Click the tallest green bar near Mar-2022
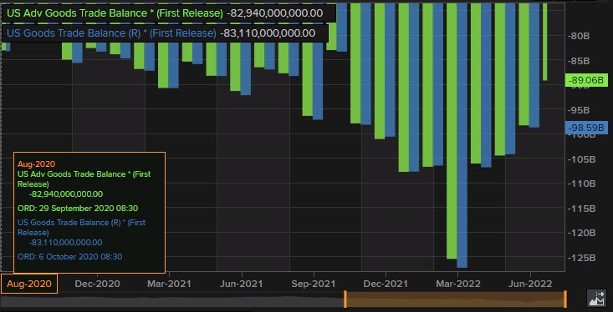This screenshot has width=613, height=312. click(452, 131)
